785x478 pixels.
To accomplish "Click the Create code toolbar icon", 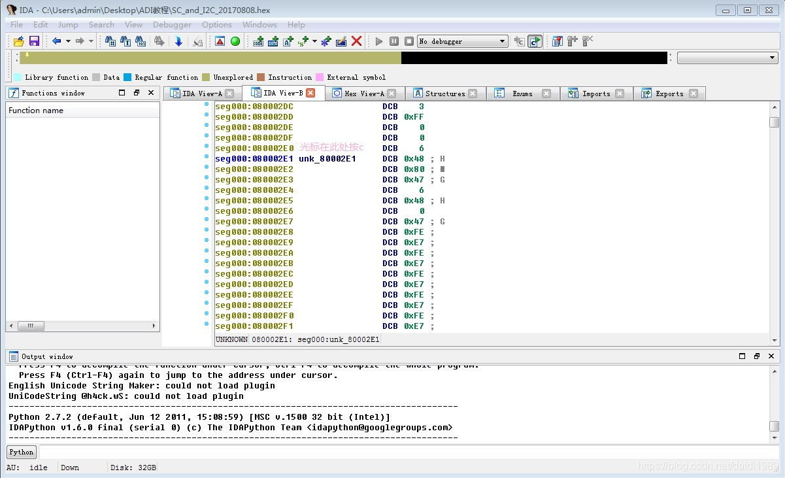I will pyautogui.click(x=258, y=41).
